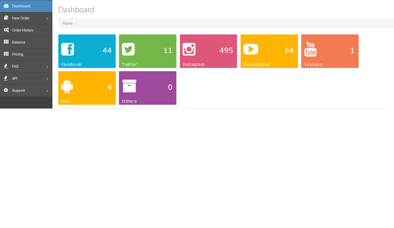Click the Instagram count 495
This screenshot has width=394, height=228.
pos(226,51)
